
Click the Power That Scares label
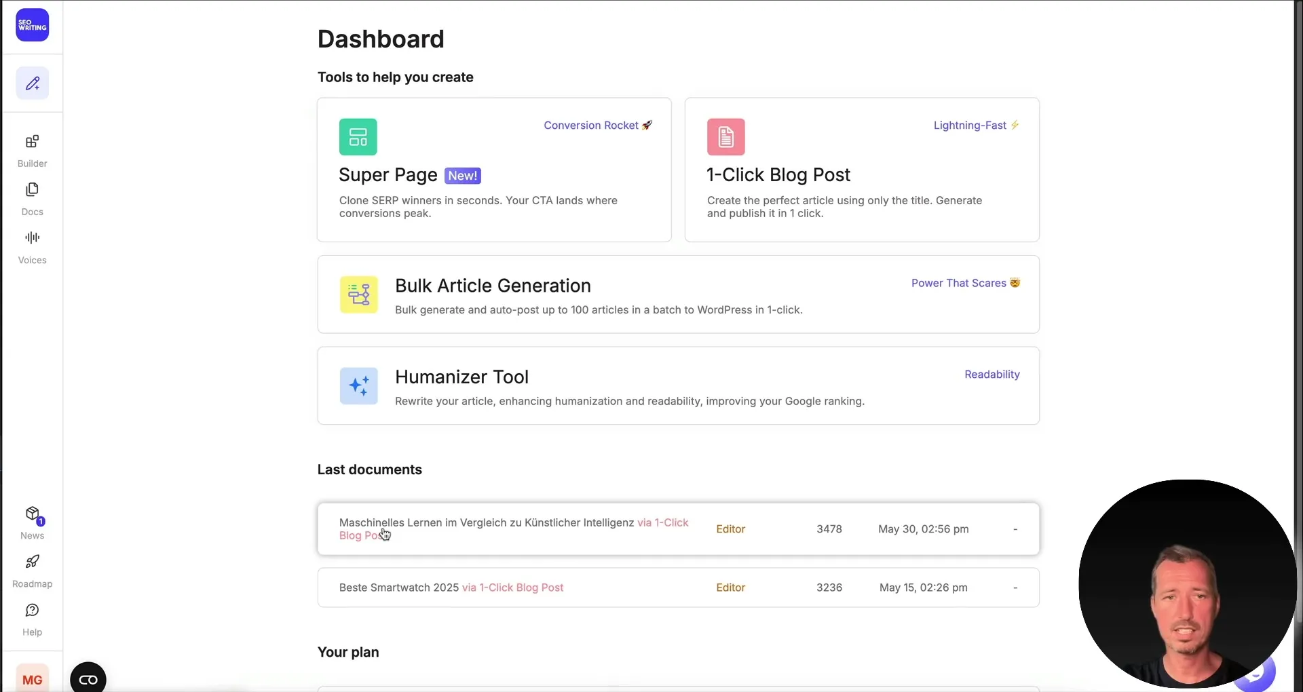[x=965, y=283]
